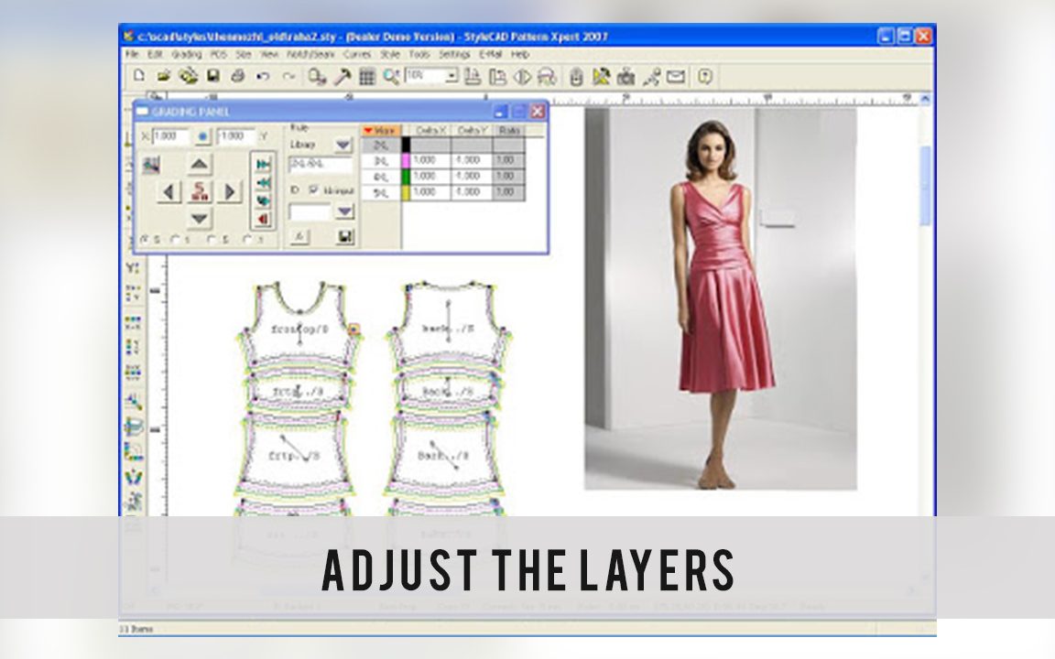Click the rule name text field below Library

(321, 165)
